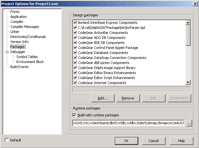199x148 pixels.
Task: Click the ellipsis browse button for runtime packages
Action: pos(189,123)
